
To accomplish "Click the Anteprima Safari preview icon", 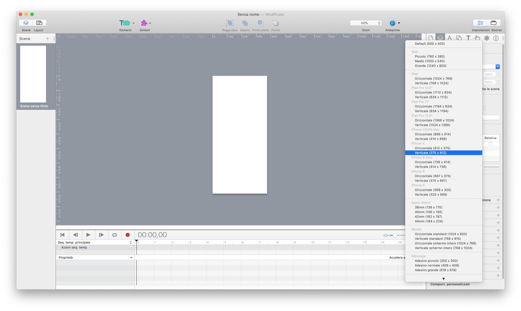I will [392, 23].
